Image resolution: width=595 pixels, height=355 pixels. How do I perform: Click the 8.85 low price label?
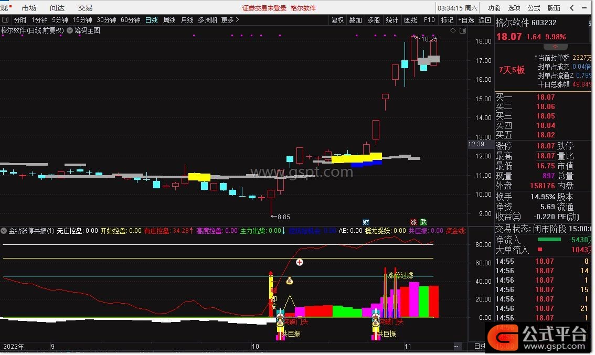[284, 217]
